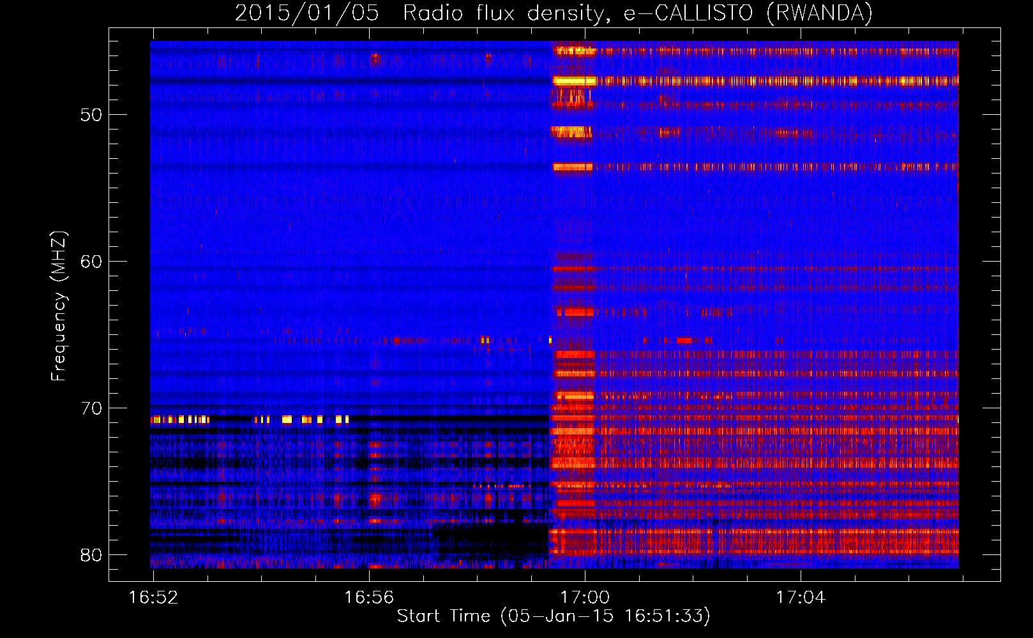Viewport: 1033px width, 638px height.
Task: Click the 16:56 time tick label
Action: click(369, 598)
